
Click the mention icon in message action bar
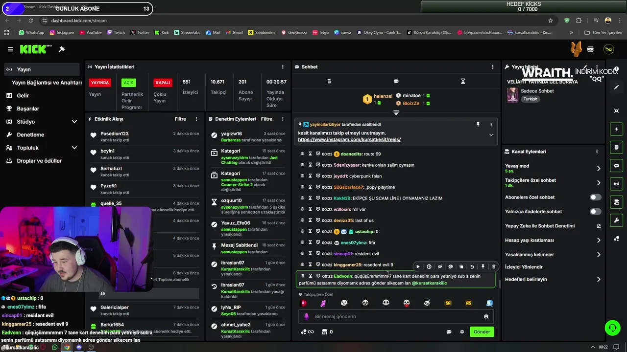451,267
